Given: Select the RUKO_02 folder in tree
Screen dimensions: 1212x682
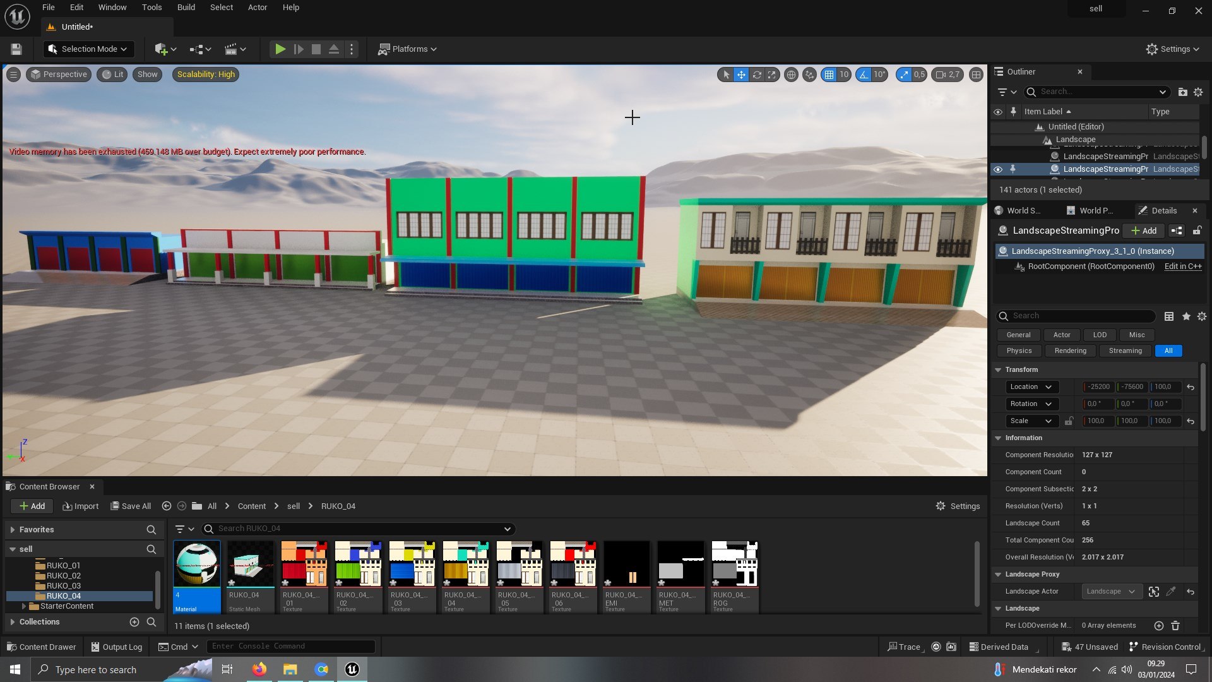Looking at the screenshot, I should click(x=63, y=576).
